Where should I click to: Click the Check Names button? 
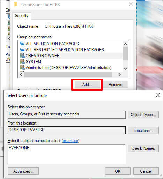[x=143, y=148]
